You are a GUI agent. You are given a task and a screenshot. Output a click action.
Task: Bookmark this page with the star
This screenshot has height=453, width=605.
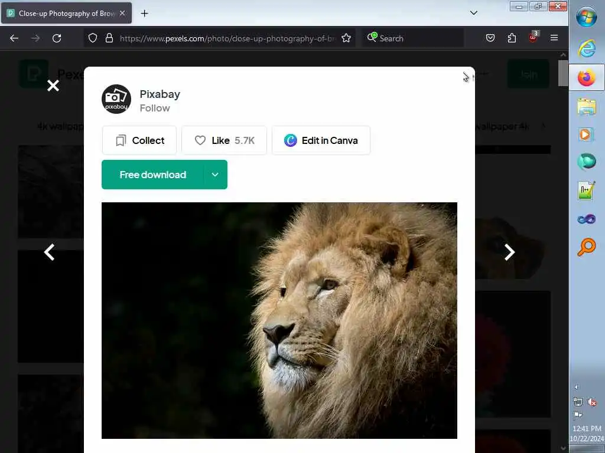tap(346, 38)
